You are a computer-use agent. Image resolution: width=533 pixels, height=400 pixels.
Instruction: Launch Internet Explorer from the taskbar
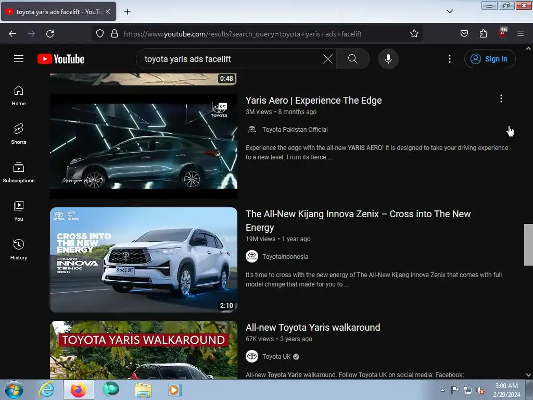[x=46, y=390]
